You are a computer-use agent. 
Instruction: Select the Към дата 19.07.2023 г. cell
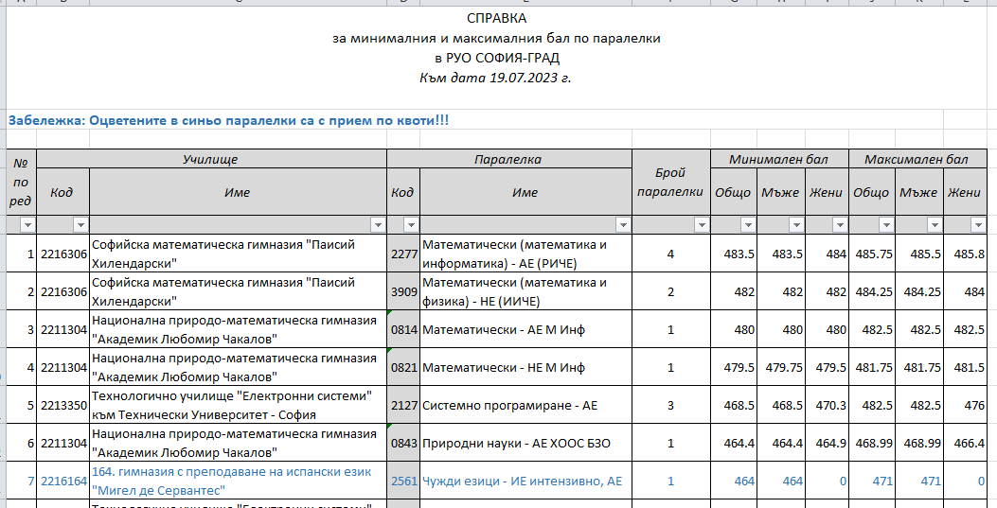tap(497, 79)
